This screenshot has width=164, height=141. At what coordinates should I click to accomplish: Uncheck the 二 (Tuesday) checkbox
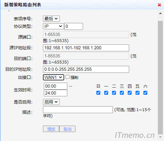tap(114, 93)
